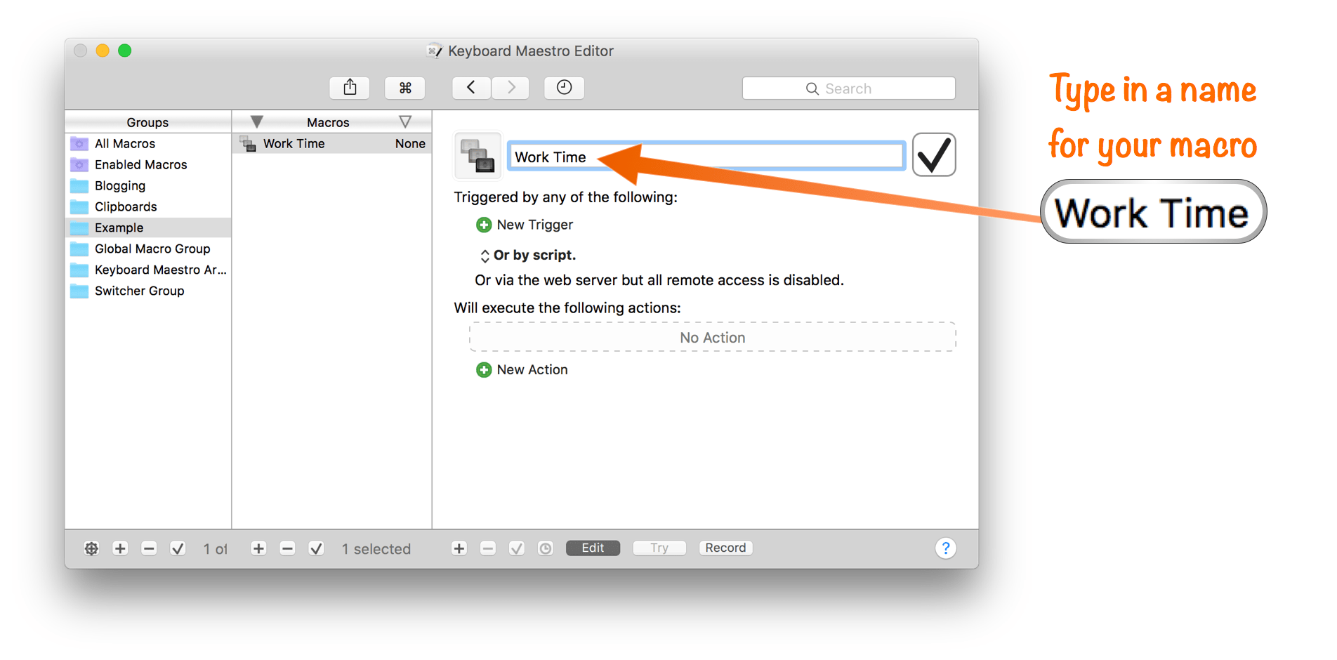
Task: Go back with the left chevron button
Action: pos(471,88)
